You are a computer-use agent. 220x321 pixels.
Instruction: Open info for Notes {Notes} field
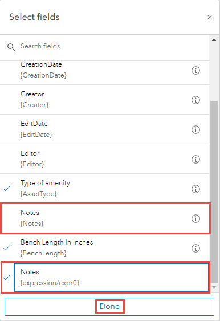(195, 218)
